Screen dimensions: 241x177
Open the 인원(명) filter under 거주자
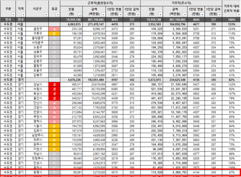pos(160,15)
